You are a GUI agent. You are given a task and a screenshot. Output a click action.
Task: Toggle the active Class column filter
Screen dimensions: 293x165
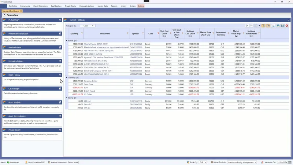pos(158,33)
